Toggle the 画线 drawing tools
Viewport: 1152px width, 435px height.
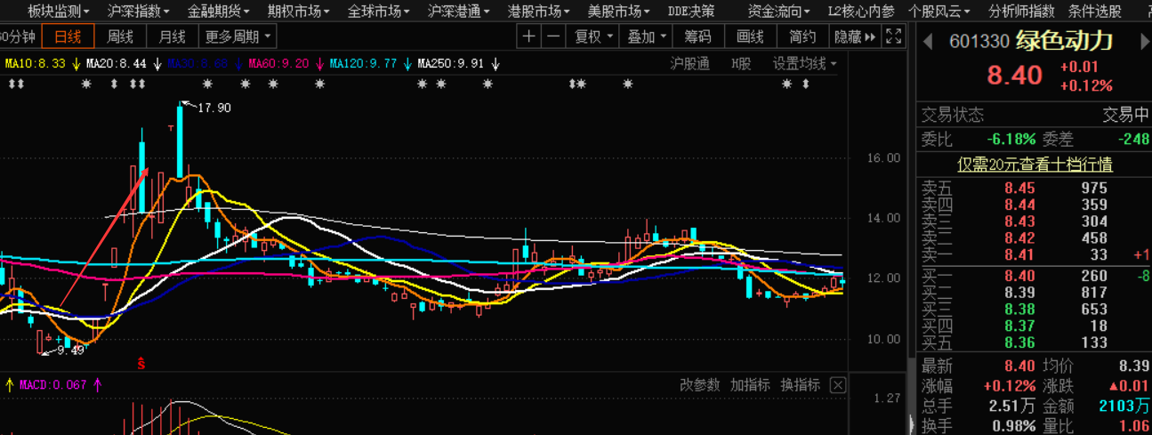pyautogui.click(x=750, y=36)
